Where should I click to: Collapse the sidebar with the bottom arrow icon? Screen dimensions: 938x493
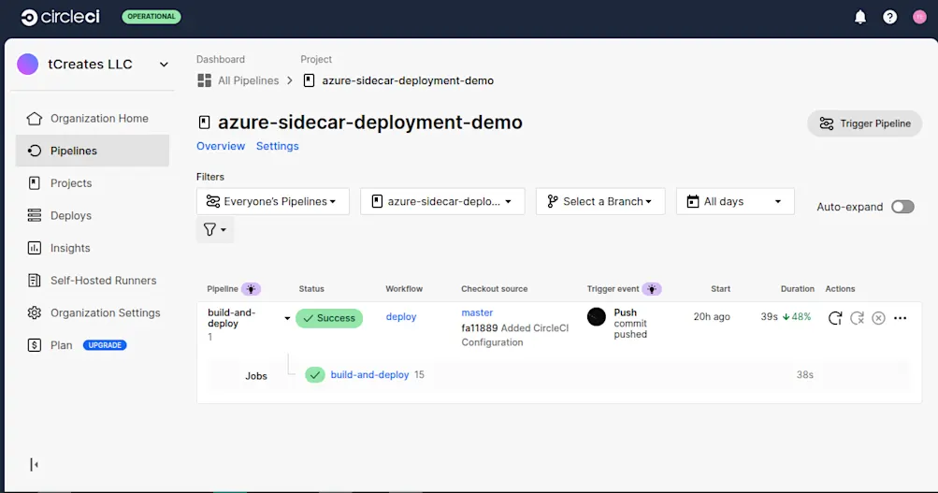tap(34, 464)
